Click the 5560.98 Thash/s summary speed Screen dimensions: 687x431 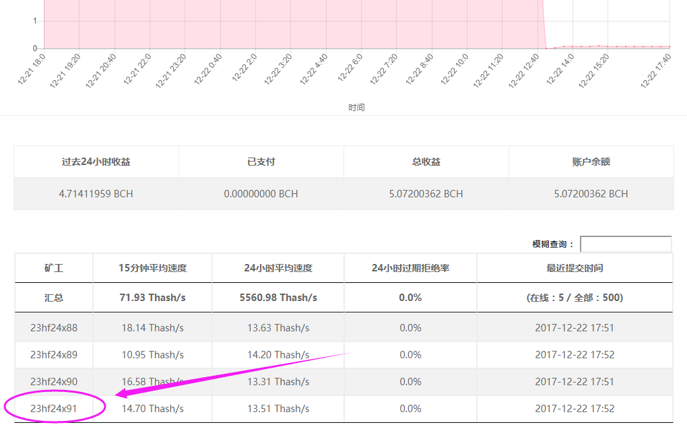pyautogui.click(x=277, y=298)
